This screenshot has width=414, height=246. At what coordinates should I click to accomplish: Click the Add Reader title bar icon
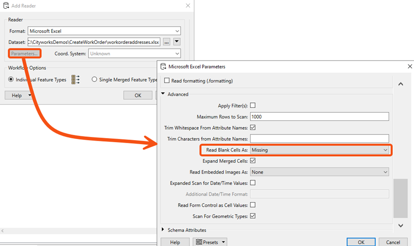click(6, 6)
